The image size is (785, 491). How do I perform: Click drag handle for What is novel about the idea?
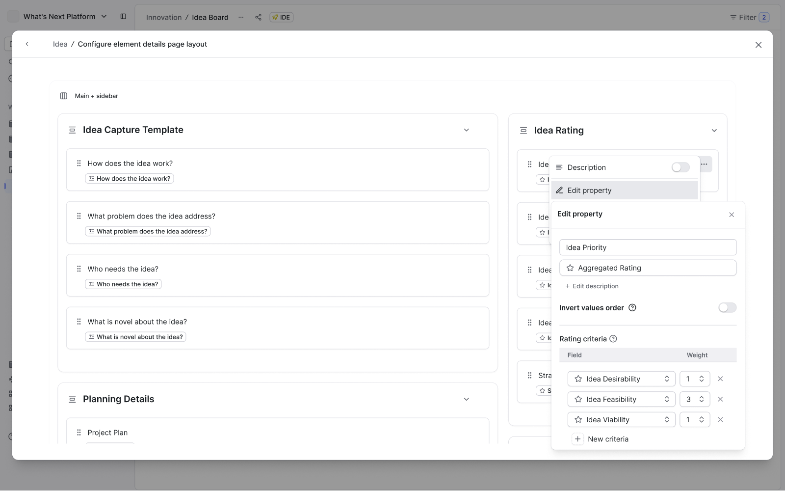(79, 322)
